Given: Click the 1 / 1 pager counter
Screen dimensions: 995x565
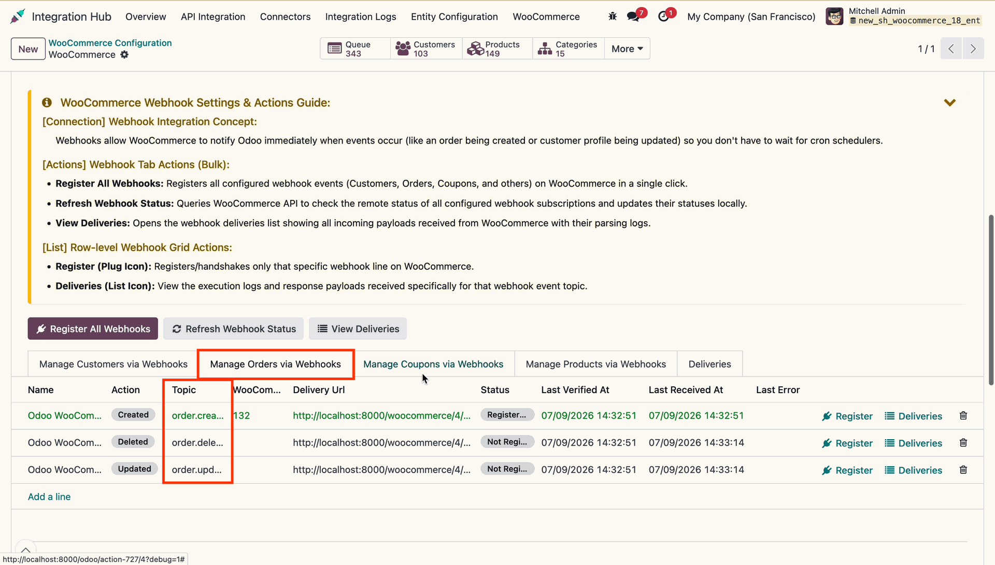Looking at the screenshot, I should [926, 49].
